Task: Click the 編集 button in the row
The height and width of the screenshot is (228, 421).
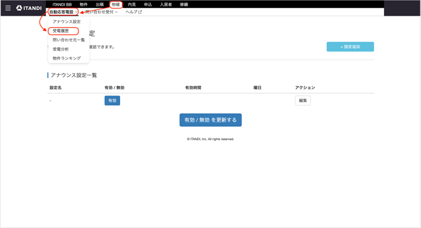Action: pyautogui.click(x=303, y=100)
